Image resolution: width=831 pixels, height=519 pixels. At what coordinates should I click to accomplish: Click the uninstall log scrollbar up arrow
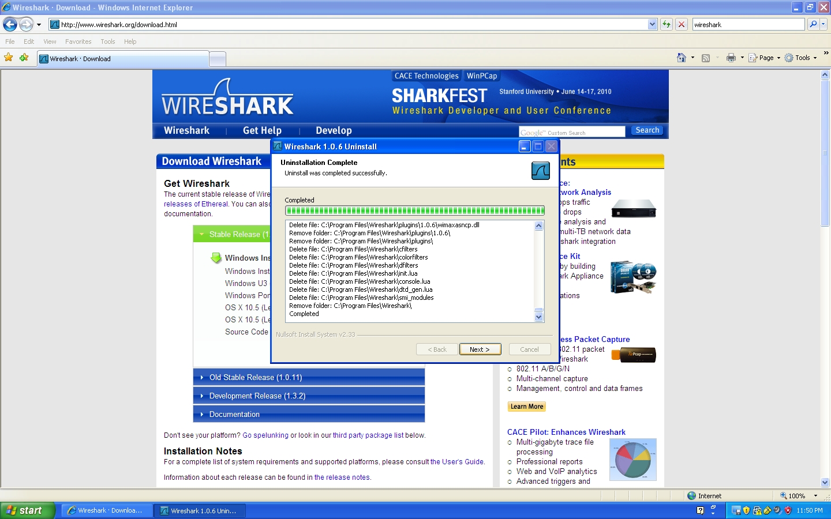(539, 225)
